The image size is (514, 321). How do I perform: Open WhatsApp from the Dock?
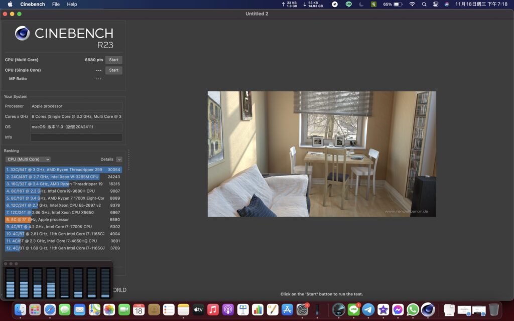[413, 309]
